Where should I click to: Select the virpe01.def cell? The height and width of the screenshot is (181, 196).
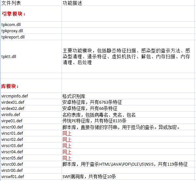tap(31, 121)
